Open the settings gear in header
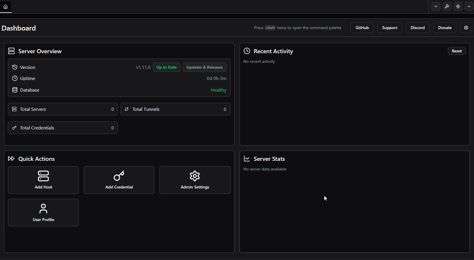 [x=466, y=28]
